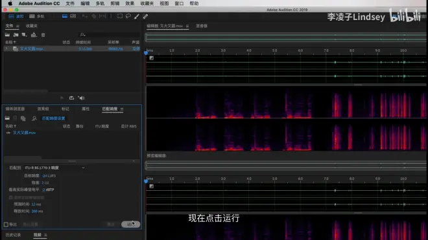Click the editor 0.000 timeline playhead marker
Screen dimensions: 428x240
point(146,52)
